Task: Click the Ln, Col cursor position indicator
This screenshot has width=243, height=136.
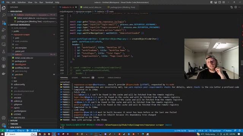Action: coord(180,130)
